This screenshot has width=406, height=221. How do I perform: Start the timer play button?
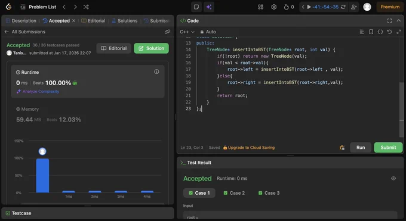(309, 7)
